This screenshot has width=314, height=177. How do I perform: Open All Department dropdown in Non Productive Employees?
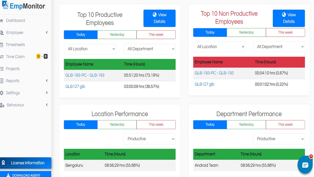coord(279,47)
